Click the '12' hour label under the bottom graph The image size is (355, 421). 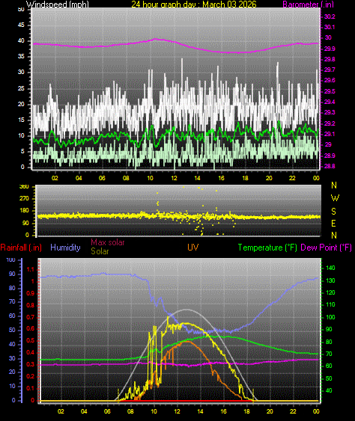pos(177,411)
